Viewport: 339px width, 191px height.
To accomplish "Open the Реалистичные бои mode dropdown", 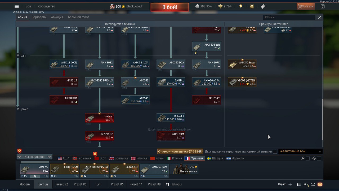I will coord(300,151).
